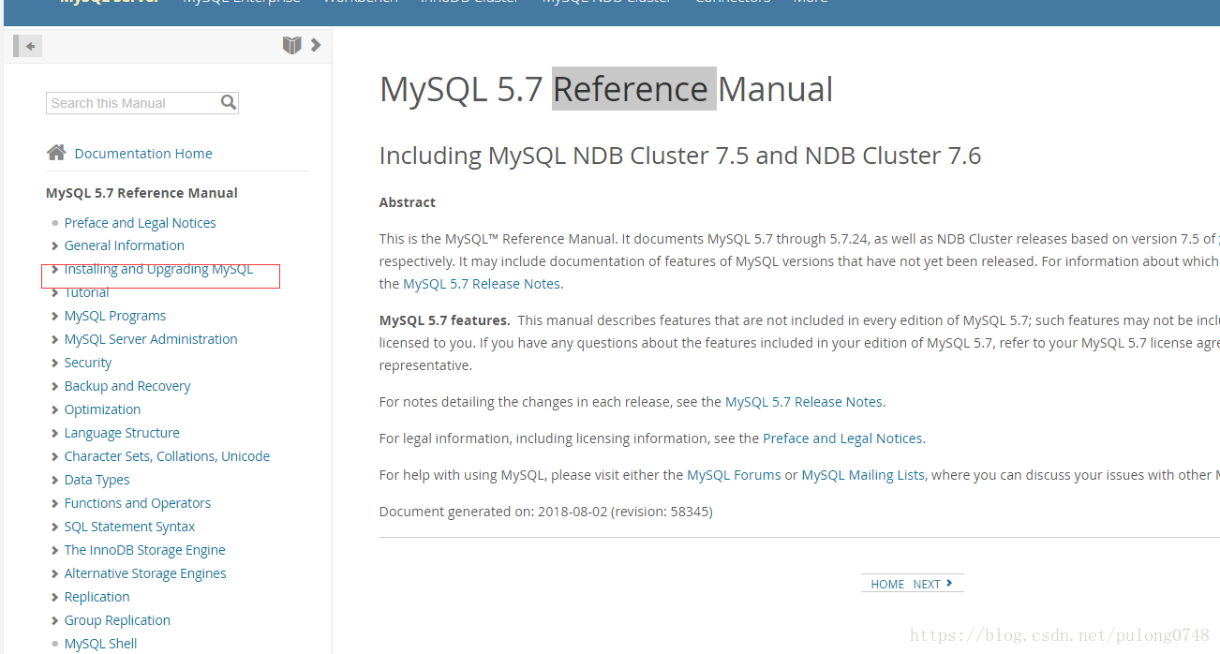Expand the General Information arrow
This screenshot has width=1220, height=654.
click(55, 245)
